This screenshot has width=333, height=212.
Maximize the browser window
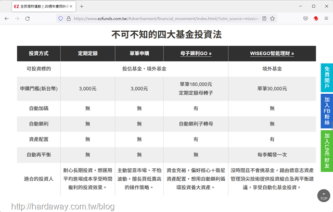(313, 6)
